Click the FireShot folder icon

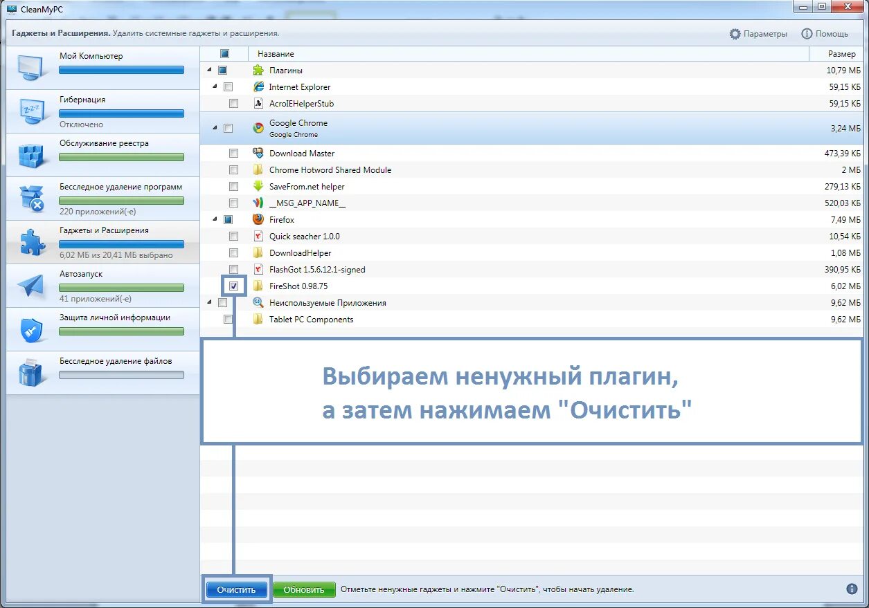pos(258,286)
